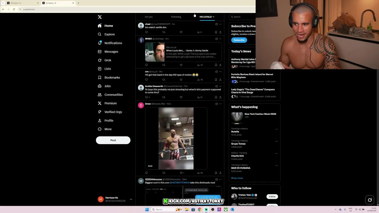
Task: Open Premium in the sidebar
Action: point(107,103)
